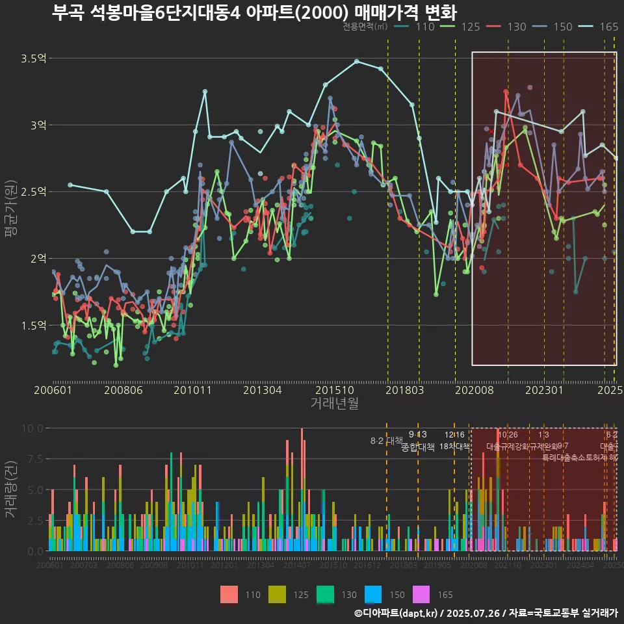Click the 거래년월 x-axis title
The image size is (624, 624).
pyautogui.click(x=335, y=403)
